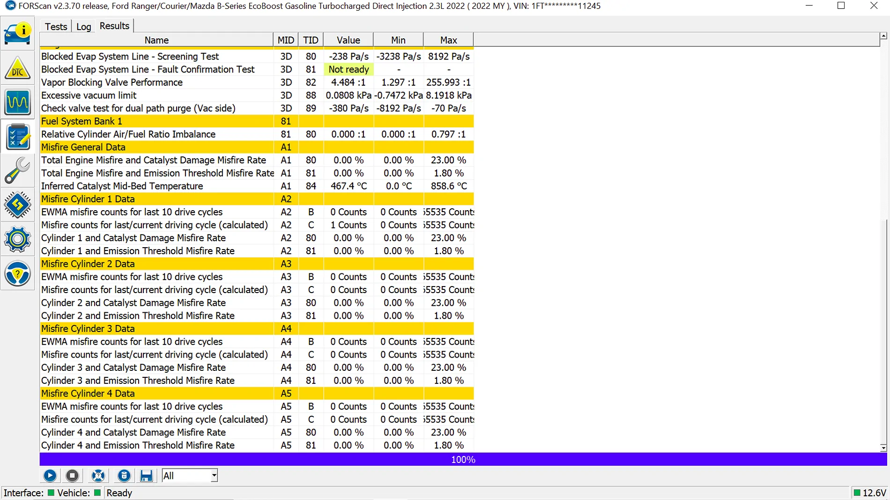Click the scrollbar up arrow
The width and height of the screenshot is (890, 500).
883,36
